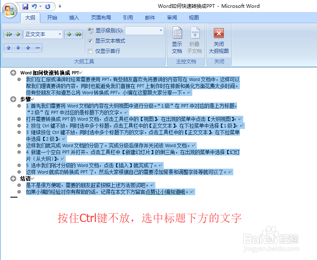Redo the last action
This screenshot has height=260, width=317.
48,7
